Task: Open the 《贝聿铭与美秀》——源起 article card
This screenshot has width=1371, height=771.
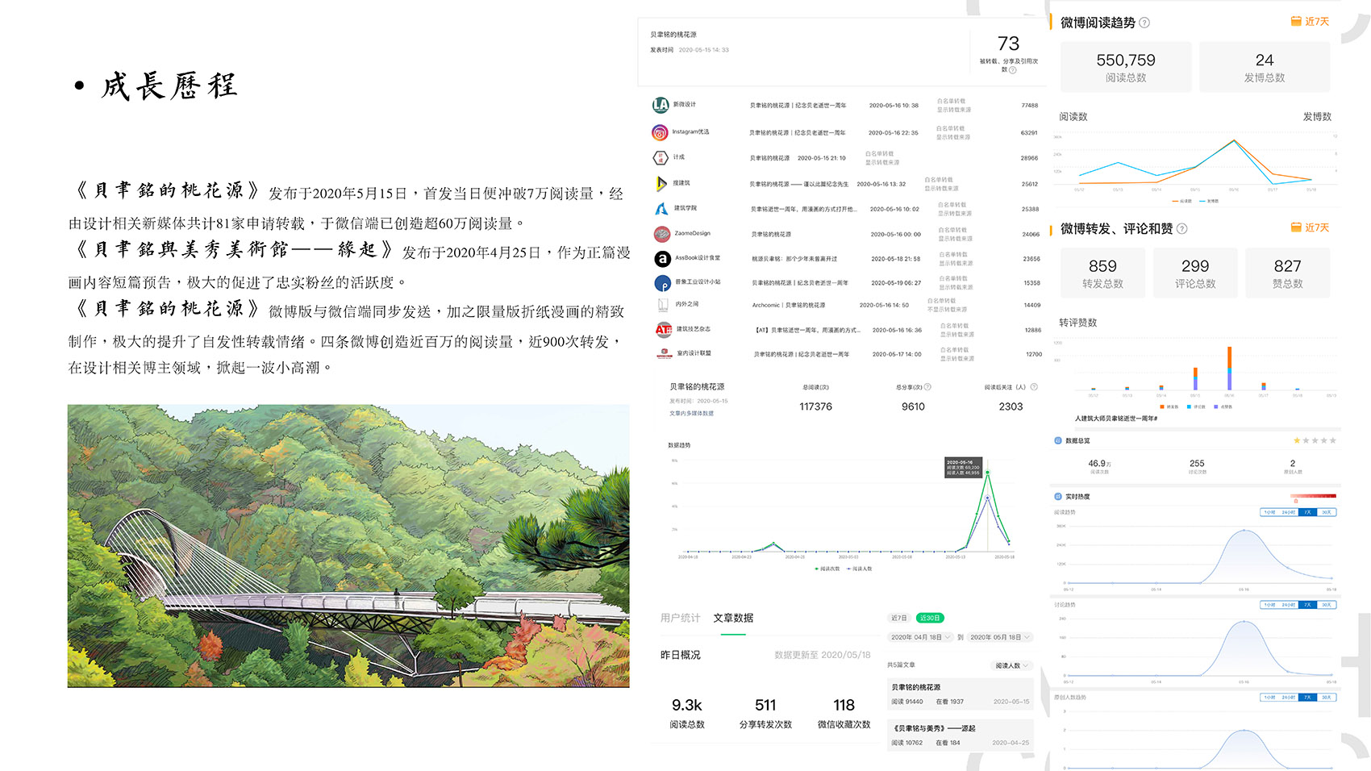Action: click(961, 736)
